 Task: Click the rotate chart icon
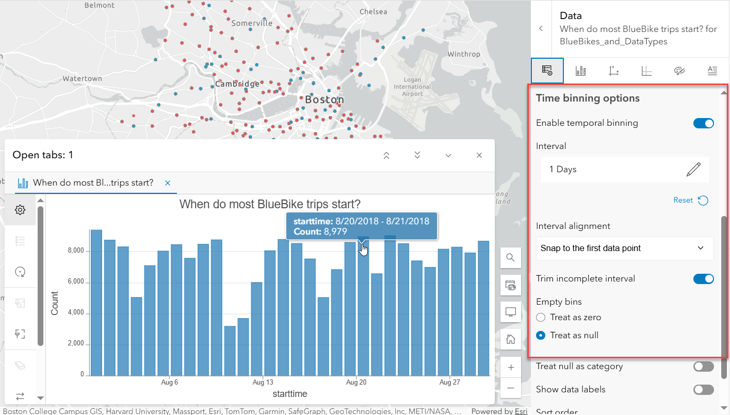point(20,272)
